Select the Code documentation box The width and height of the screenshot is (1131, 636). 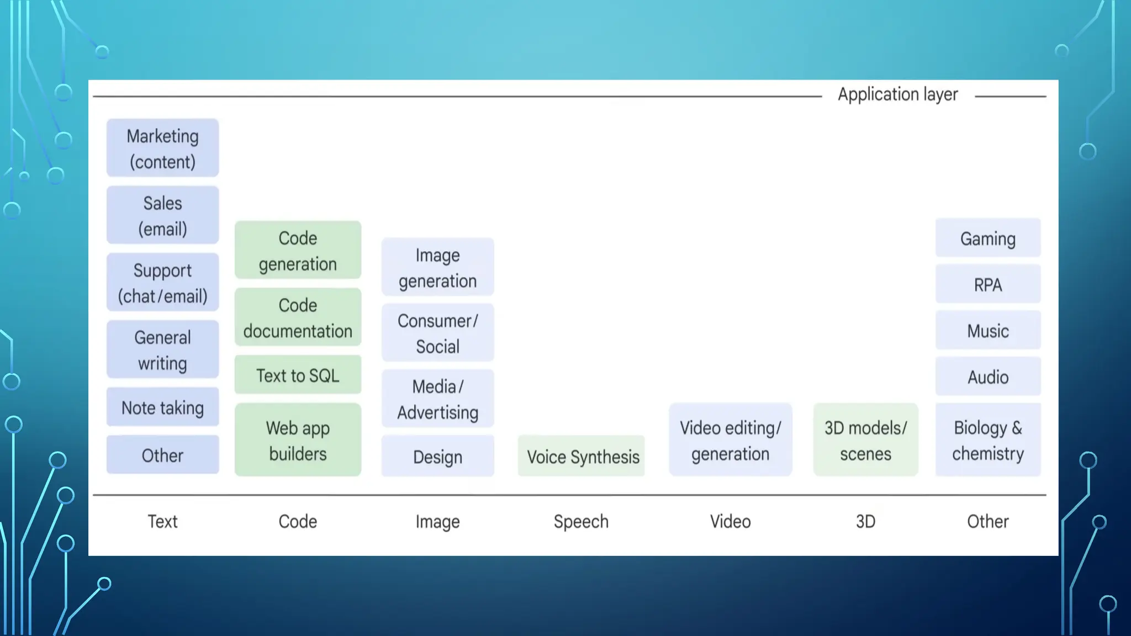(298, 317)
